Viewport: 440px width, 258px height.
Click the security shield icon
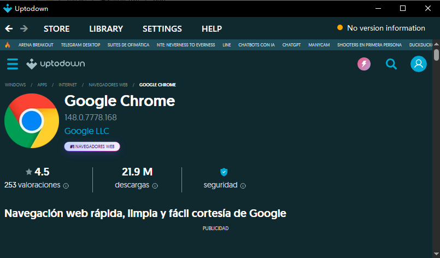[x=224, y=172]
